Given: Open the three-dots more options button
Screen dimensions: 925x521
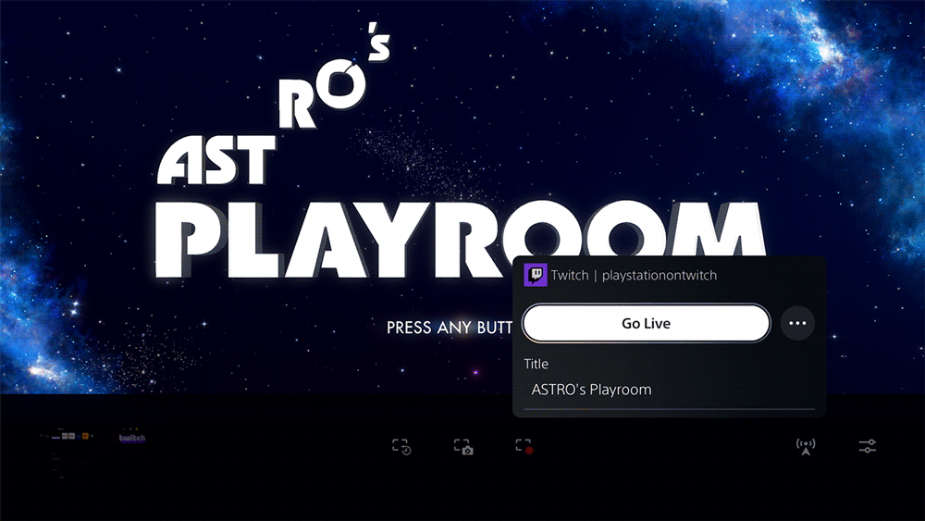Looking at the screenshot, I should point(797,323).
